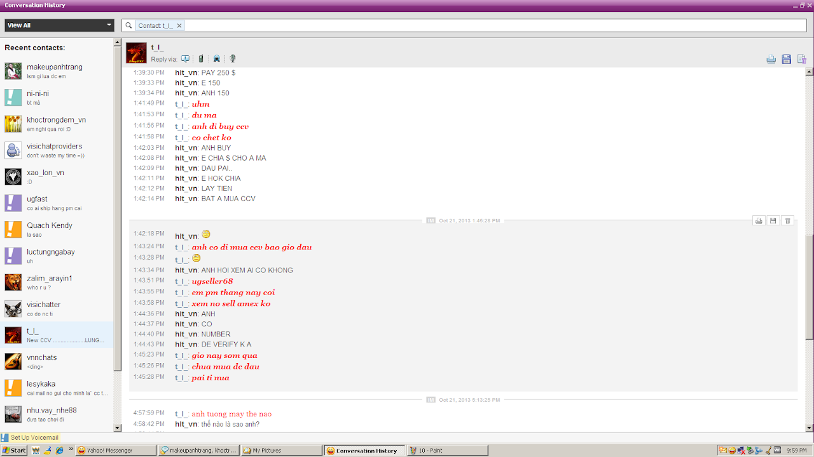Select contact khoctrongdem_vn
Screen dimensions: 814x457
(57, 124)
